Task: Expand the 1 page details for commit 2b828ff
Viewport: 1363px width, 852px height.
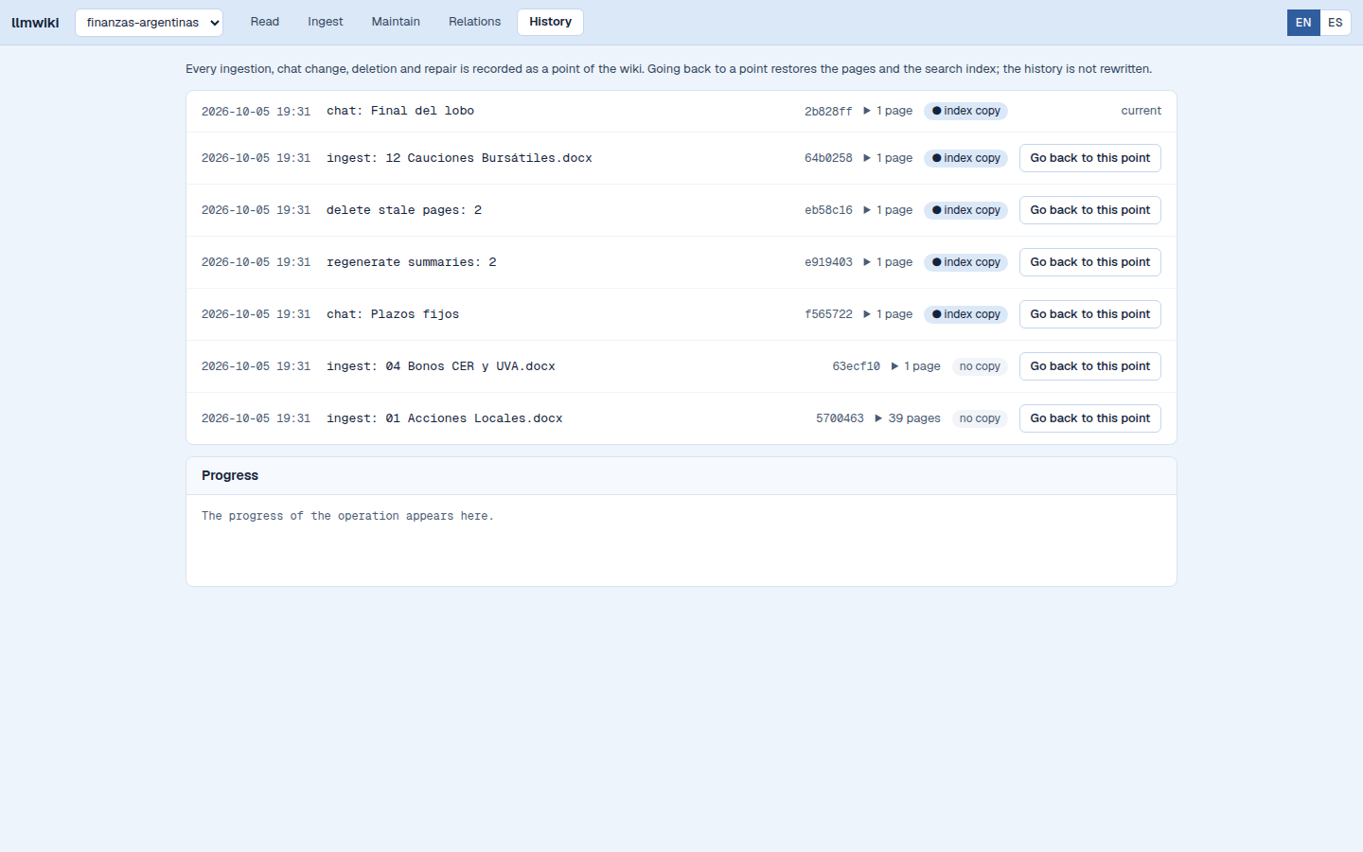Action: point(888,111)
